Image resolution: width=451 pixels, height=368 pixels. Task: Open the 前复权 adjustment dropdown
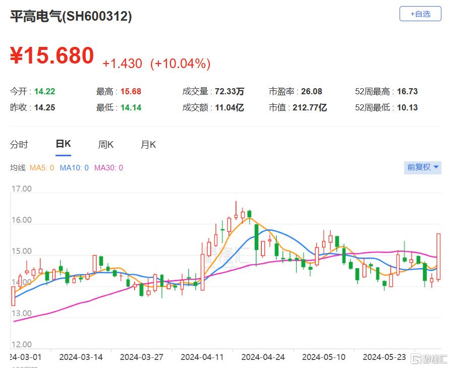(x=423, y=167)
